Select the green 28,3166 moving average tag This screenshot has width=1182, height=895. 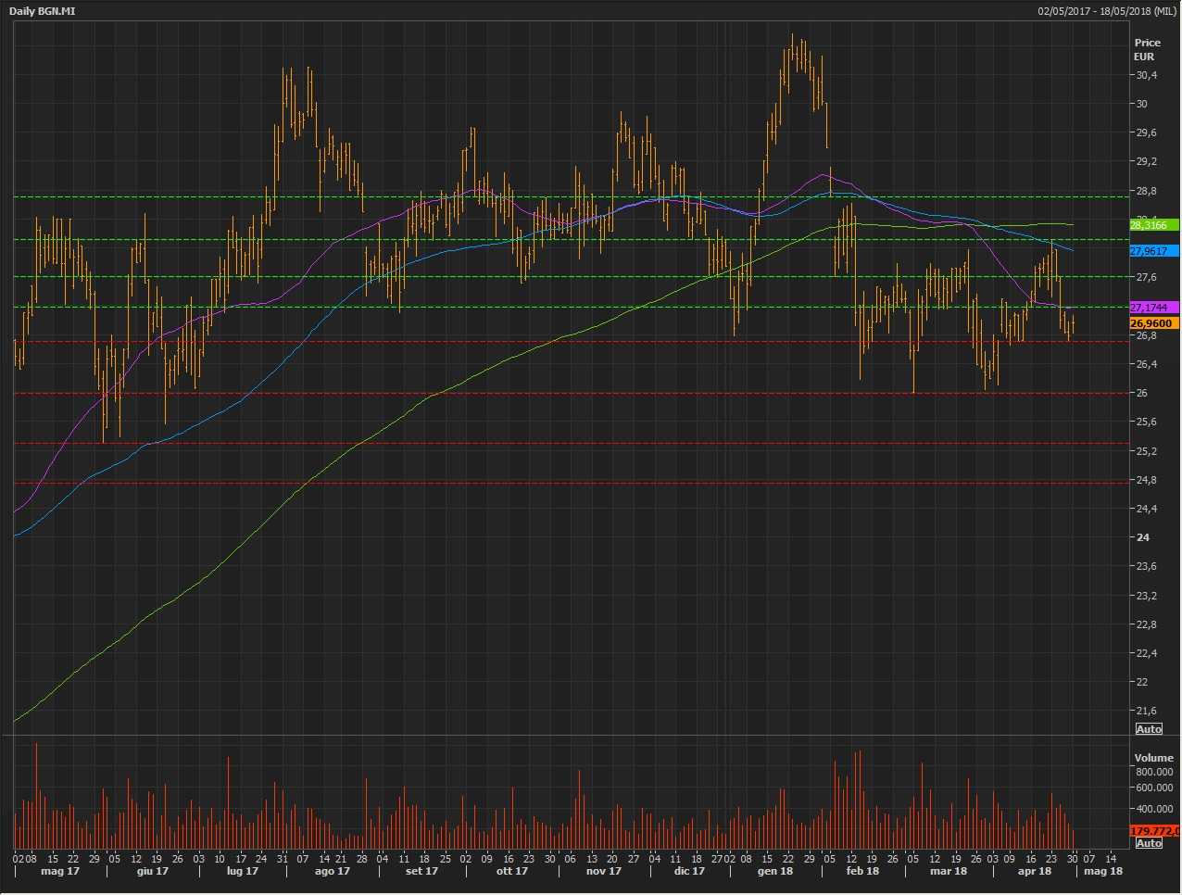(1153, 225)
